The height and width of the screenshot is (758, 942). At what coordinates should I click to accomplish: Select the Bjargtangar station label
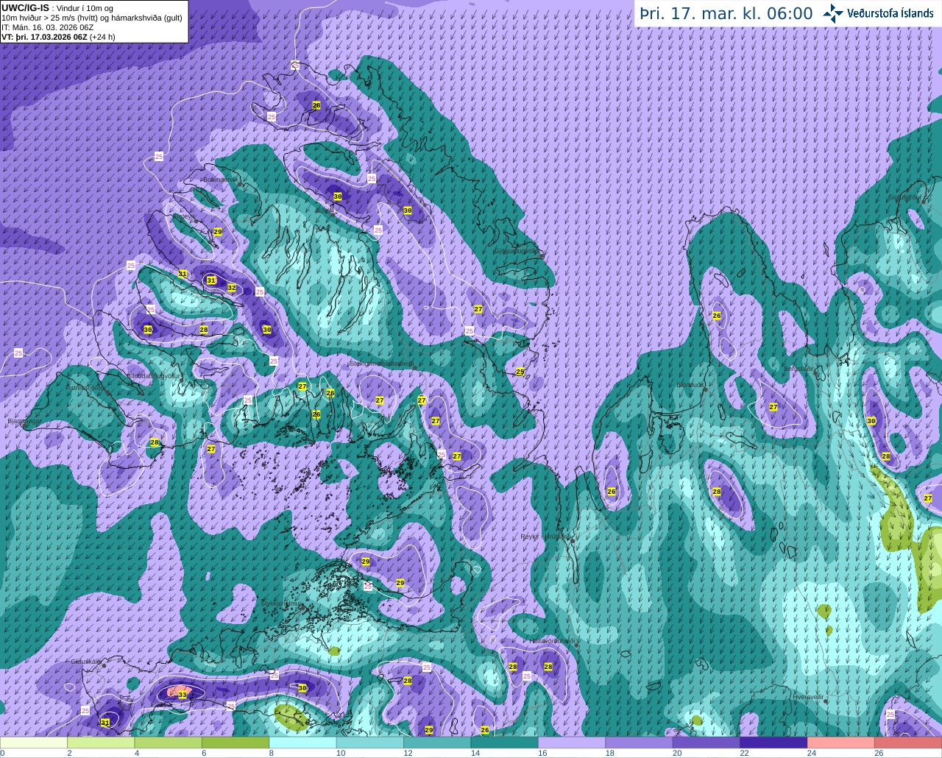tap(24, 422)
